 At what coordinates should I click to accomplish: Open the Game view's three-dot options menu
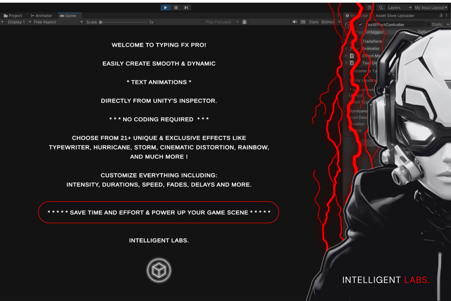[x=338, y=16]
